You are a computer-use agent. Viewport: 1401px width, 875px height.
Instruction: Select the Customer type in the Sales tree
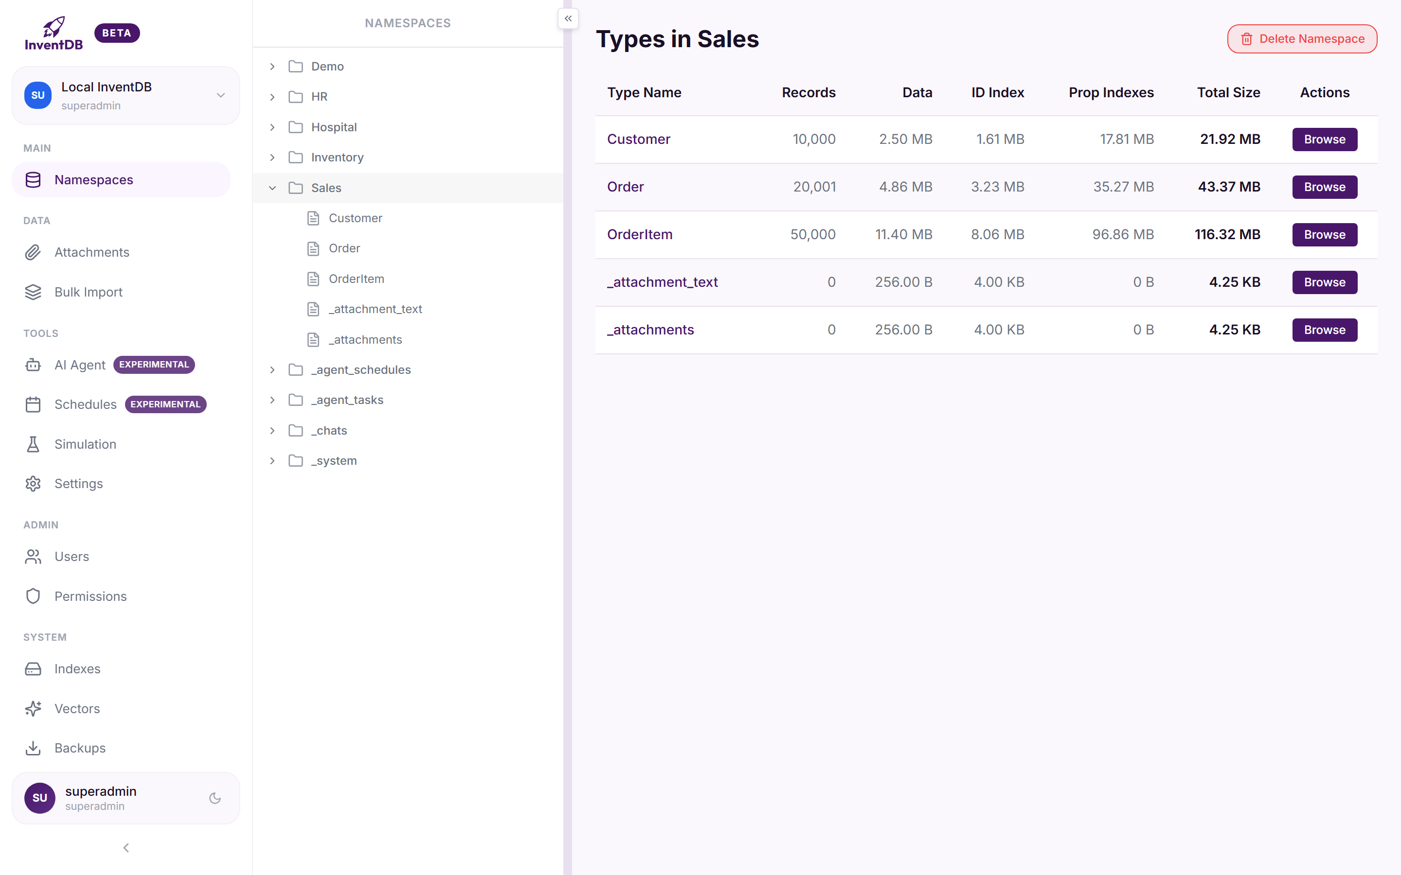[356, 218]
